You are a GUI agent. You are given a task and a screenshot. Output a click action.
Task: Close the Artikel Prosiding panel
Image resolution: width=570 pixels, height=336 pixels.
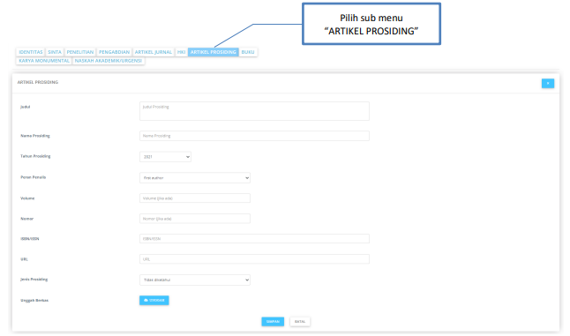point(547,83)
